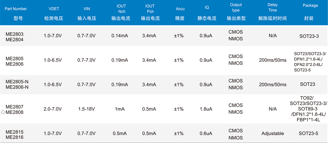Click the Delay Time column header
The width and height of the screenshot is (328, 143).
tap(272, 12)
